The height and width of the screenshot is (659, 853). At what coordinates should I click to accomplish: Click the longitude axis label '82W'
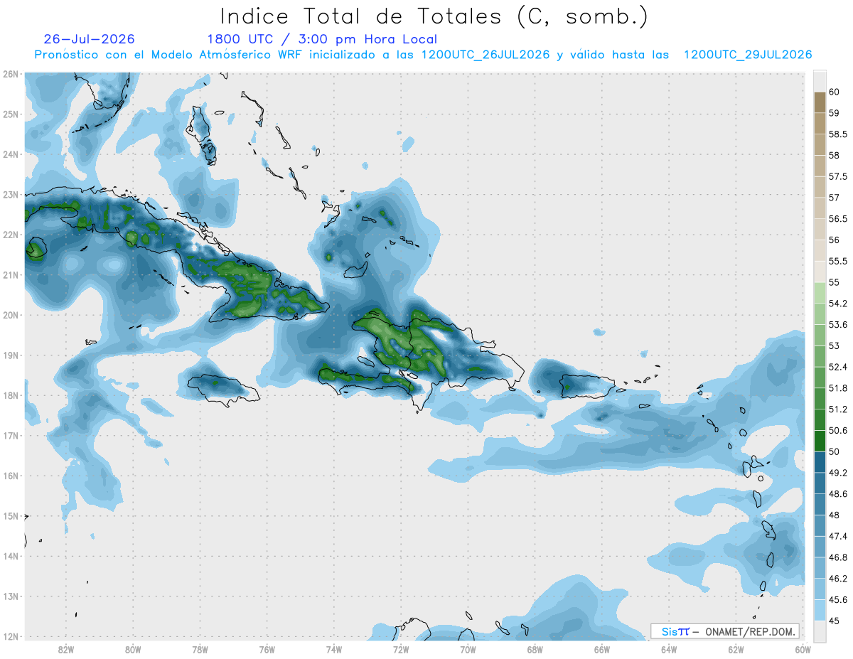pyautogui.click(x=66, y=650)
